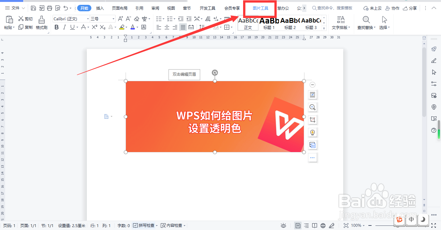The height and width of the screenshot is (230, 441).
Task: Click the more options dots beside image
Action: tap(313, 158)
